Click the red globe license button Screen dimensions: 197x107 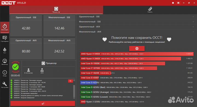coord(137,49)
